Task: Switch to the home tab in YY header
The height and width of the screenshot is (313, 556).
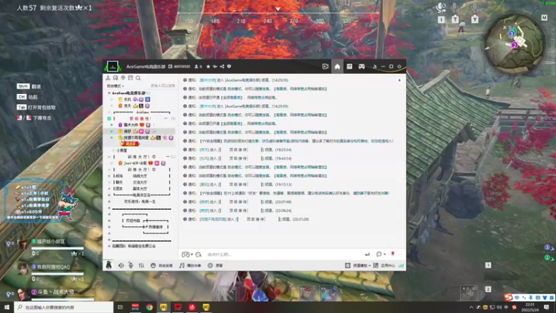Action: pos(337,66)
